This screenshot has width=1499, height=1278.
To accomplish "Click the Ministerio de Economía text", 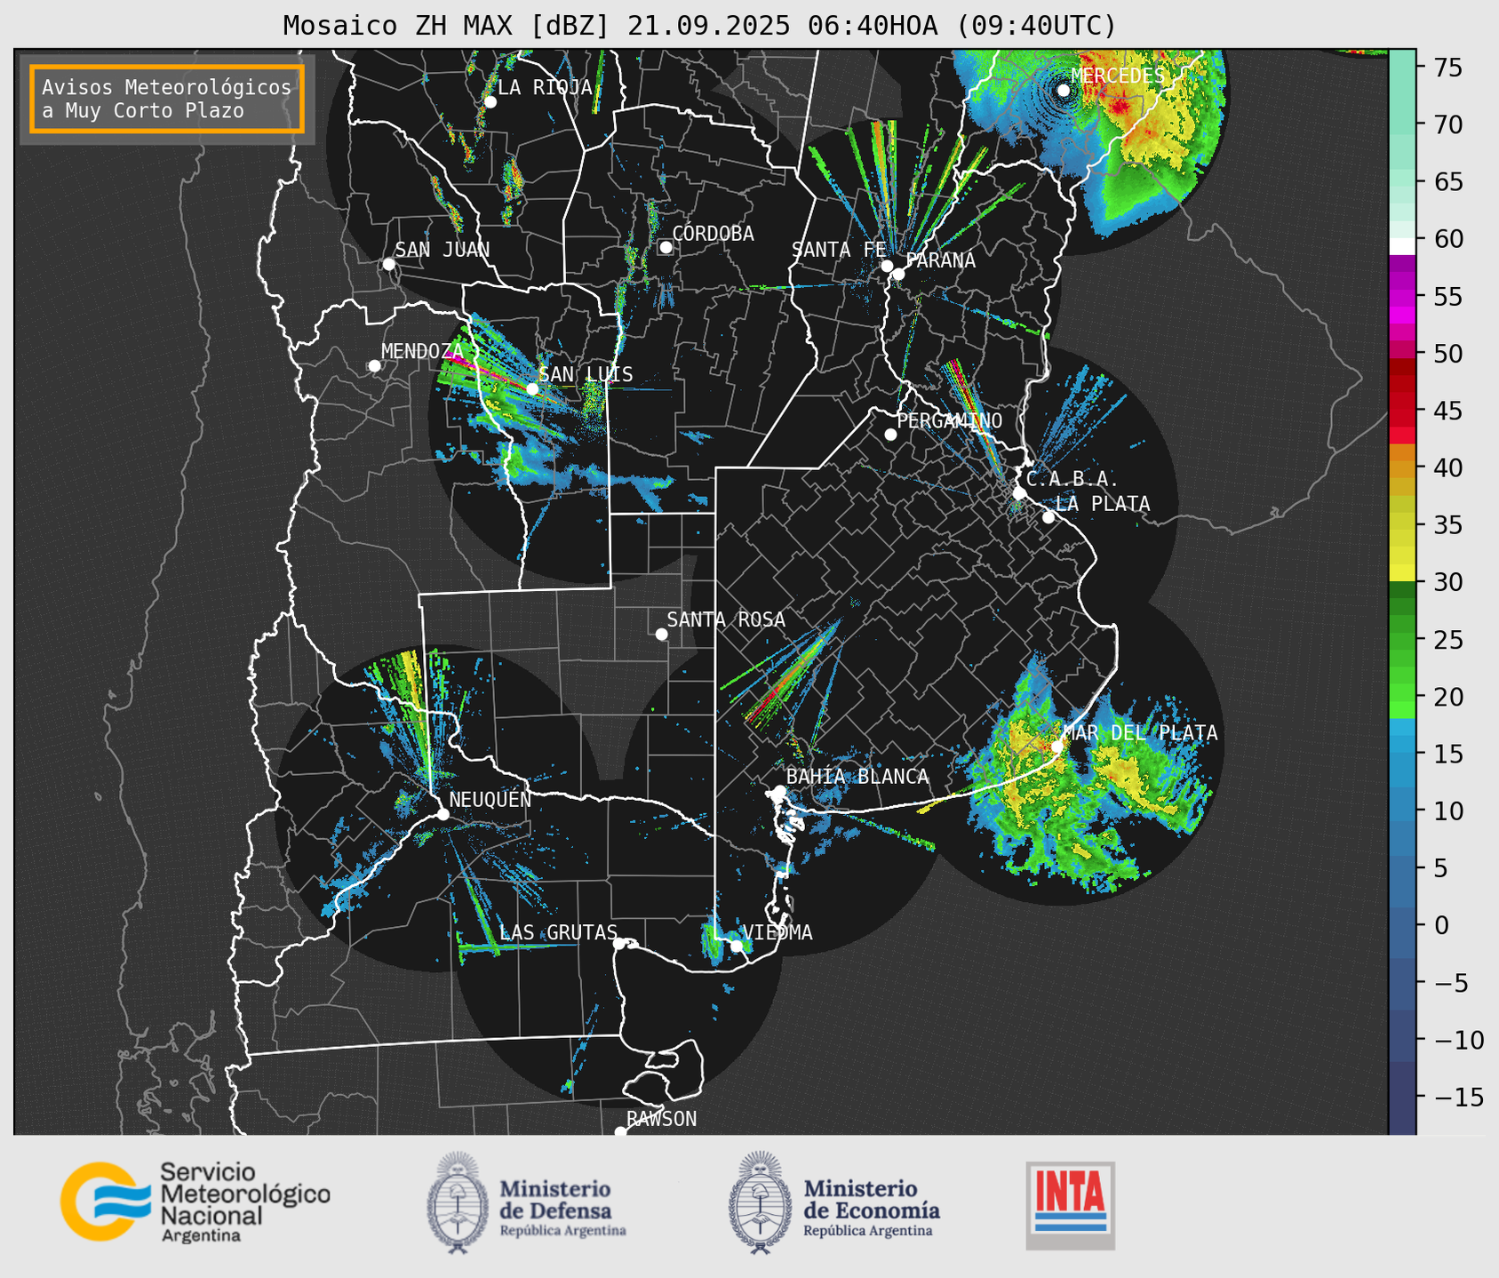I will (x=872, y=1207).
